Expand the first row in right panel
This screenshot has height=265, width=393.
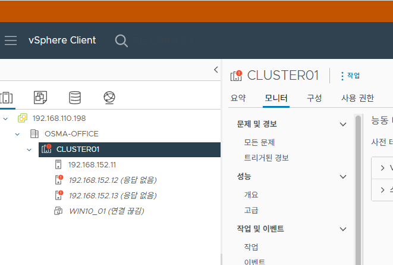click(382, 168)
